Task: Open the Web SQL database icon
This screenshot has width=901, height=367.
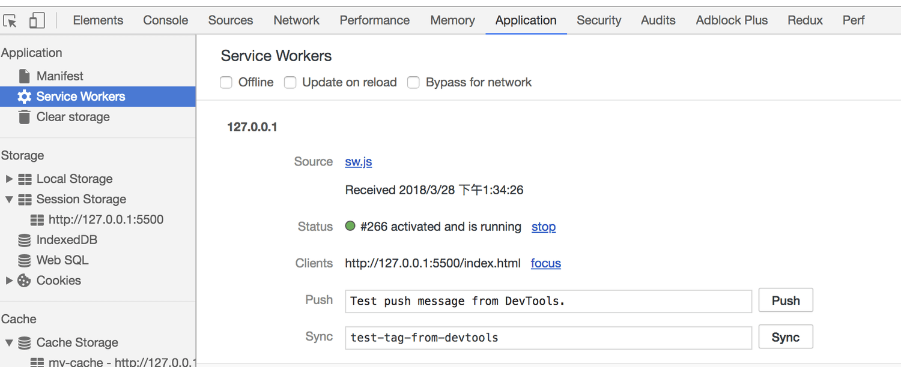Action: click(24, 260)
